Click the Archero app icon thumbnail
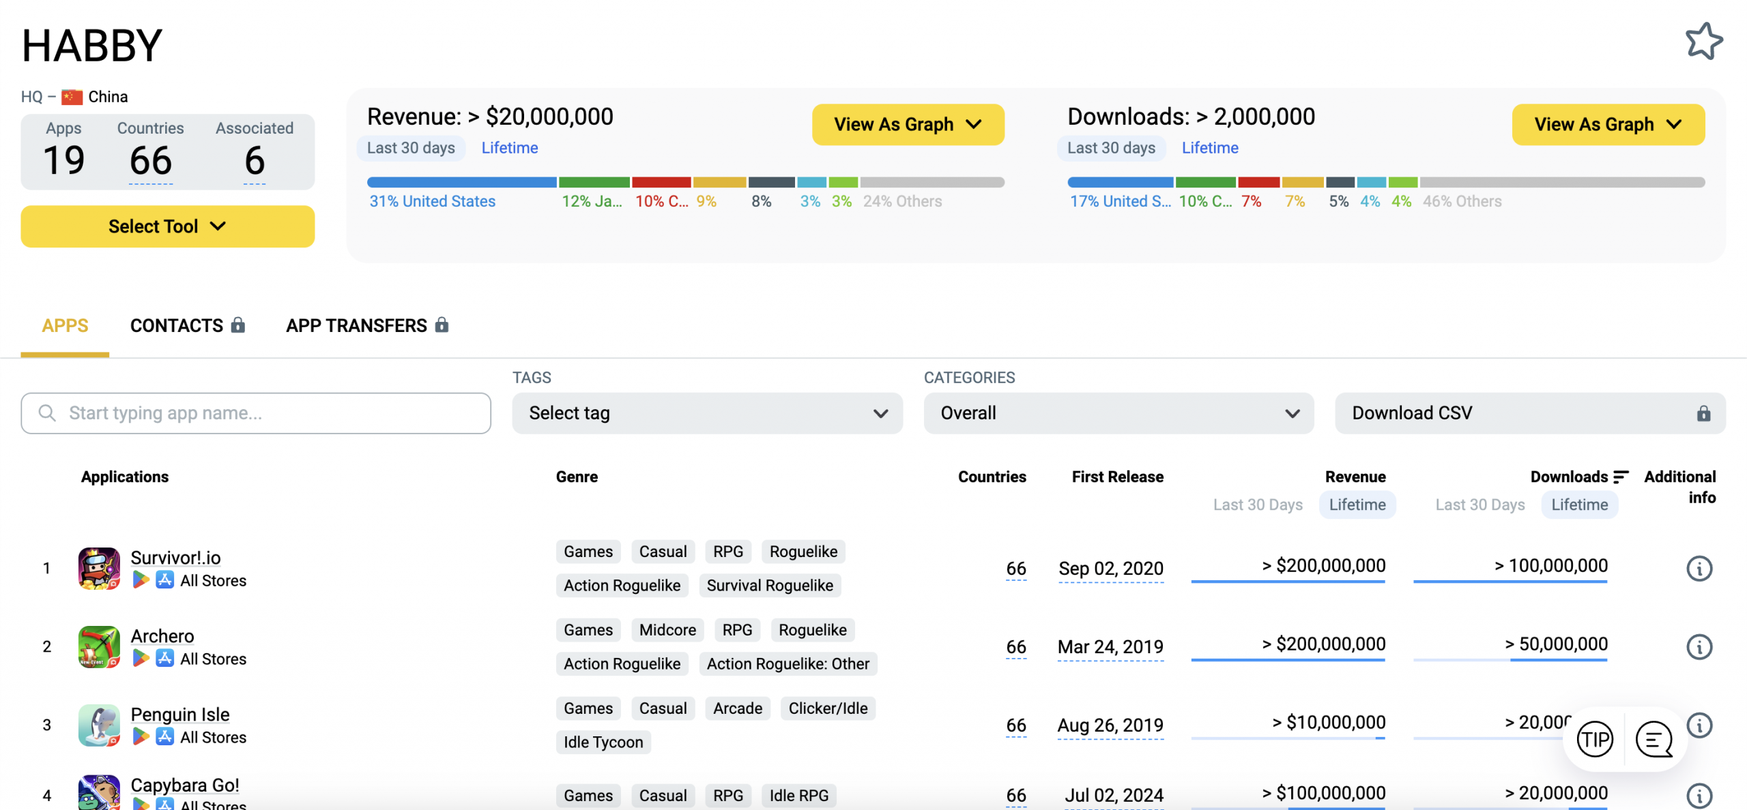The image size is (1747, 810). tap(99, 646)
